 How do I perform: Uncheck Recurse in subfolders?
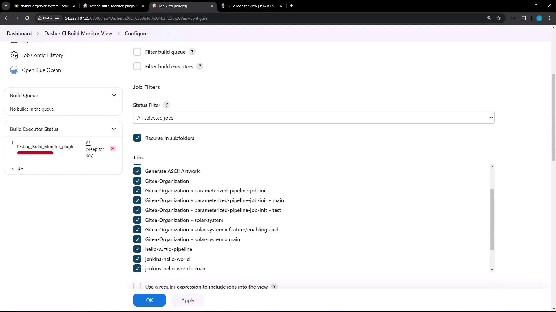tap(137, 138)
